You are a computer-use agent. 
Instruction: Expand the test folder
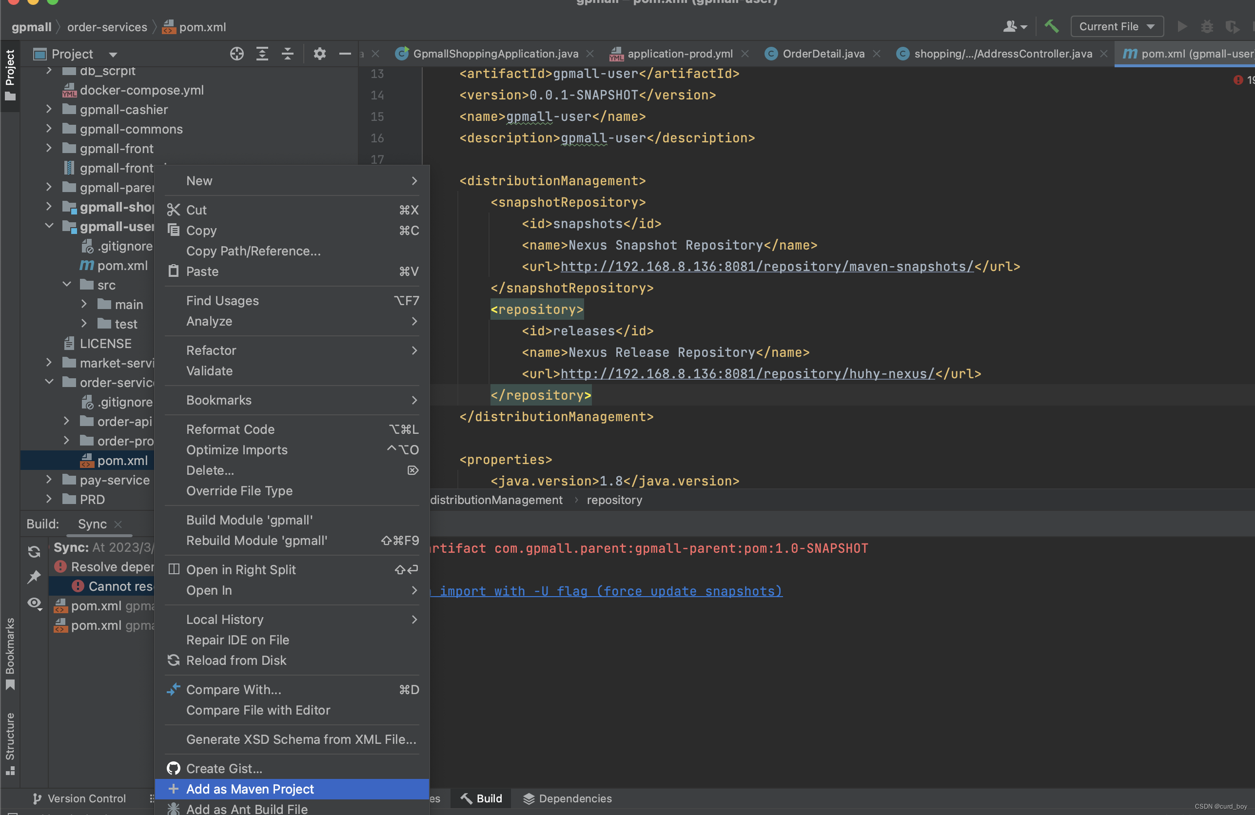[x=84, y=324]
